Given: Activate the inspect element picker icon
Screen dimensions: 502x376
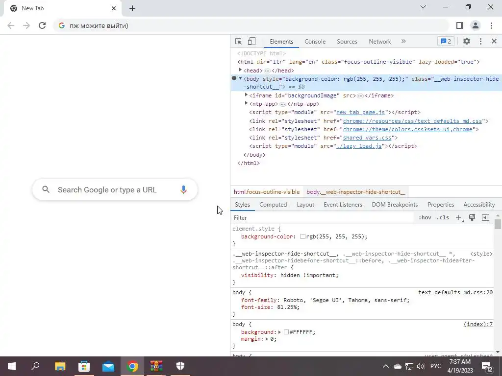Looking at the screenshot, I should 239,41.
